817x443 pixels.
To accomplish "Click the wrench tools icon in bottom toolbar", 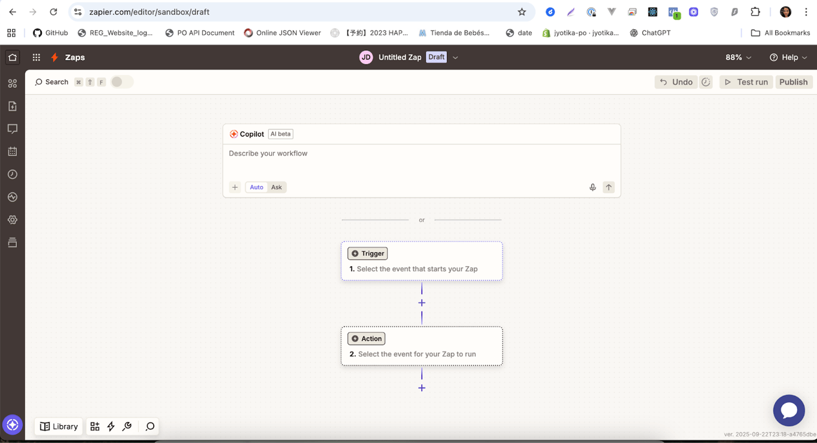I will click(x=127, y=426).
